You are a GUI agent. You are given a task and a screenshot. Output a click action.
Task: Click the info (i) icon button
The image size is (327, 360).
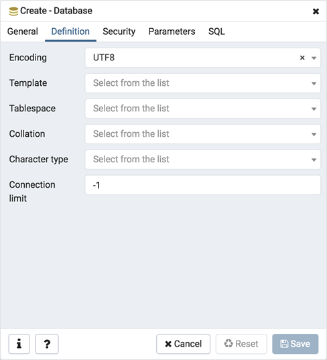19,344
